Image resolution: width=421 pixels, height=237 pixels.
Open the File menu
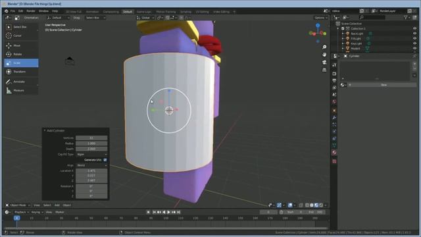(x=12, y=11)
